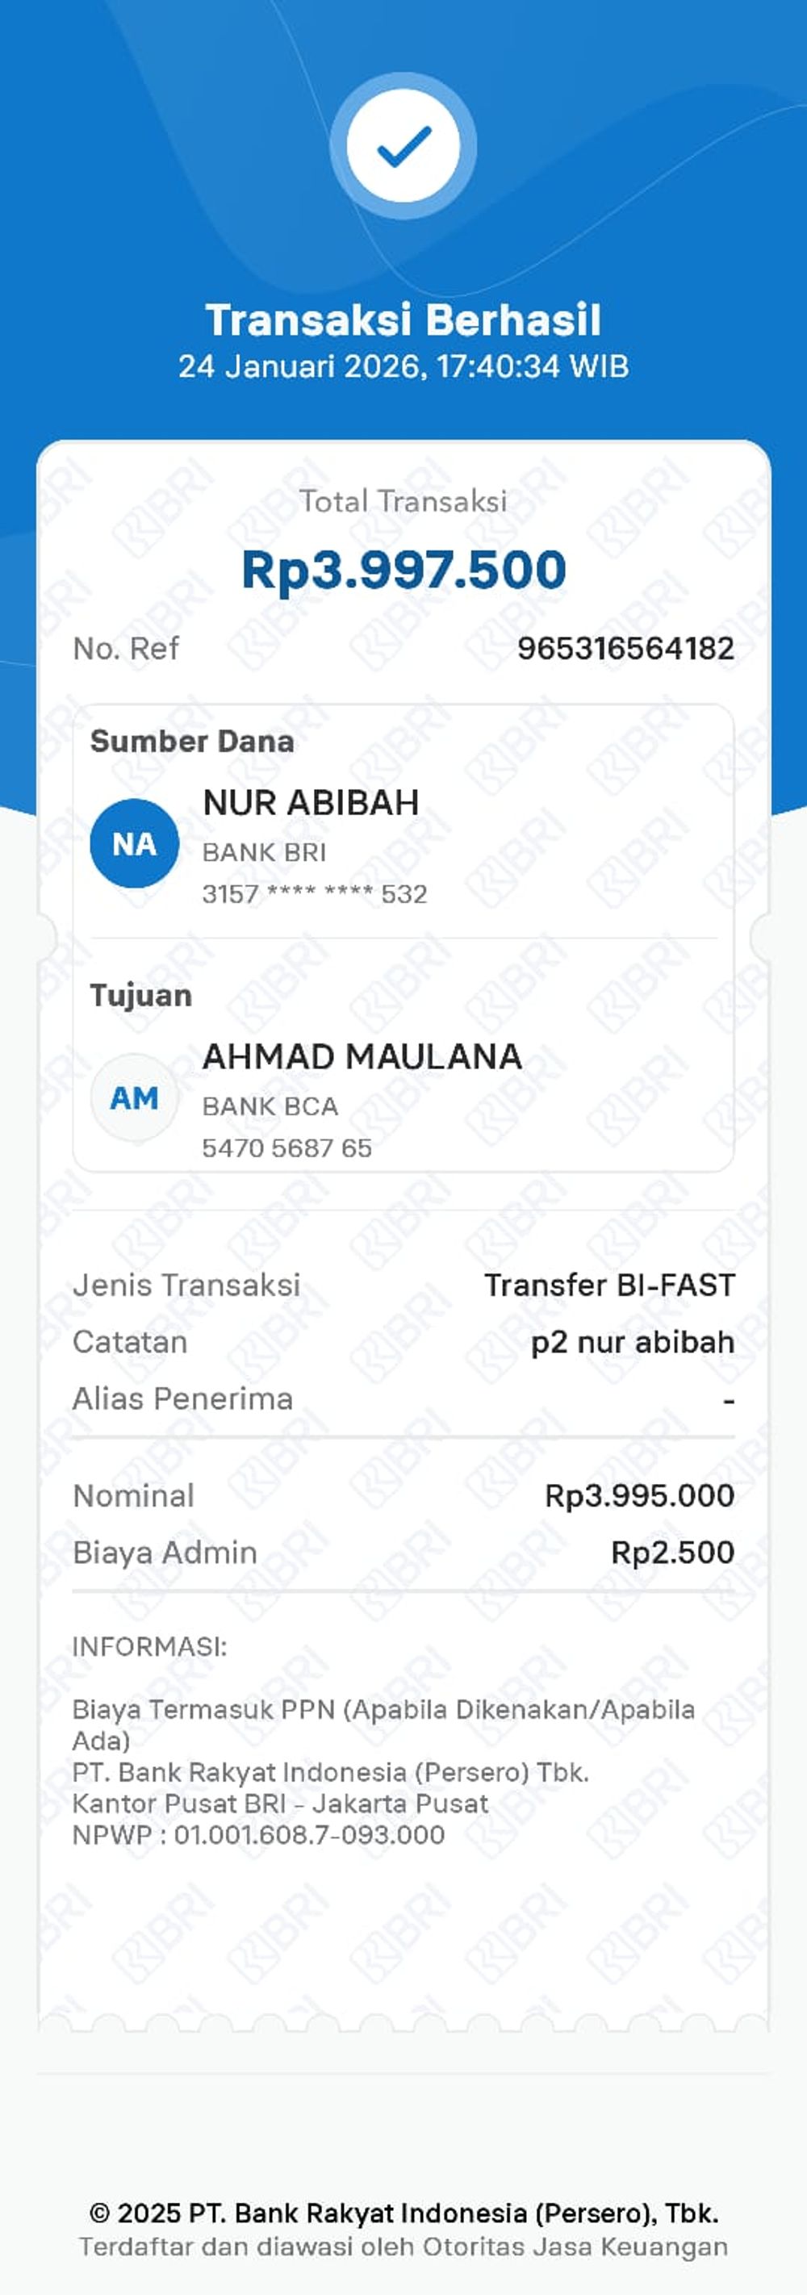The height and width of the screenshot is (2295, 807).
Task: Click destination account number 5470 5687 65
Action: coord(286,1147)
